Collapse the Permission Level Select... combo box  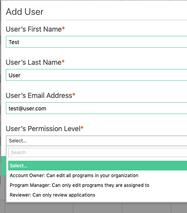click(97, 141)
